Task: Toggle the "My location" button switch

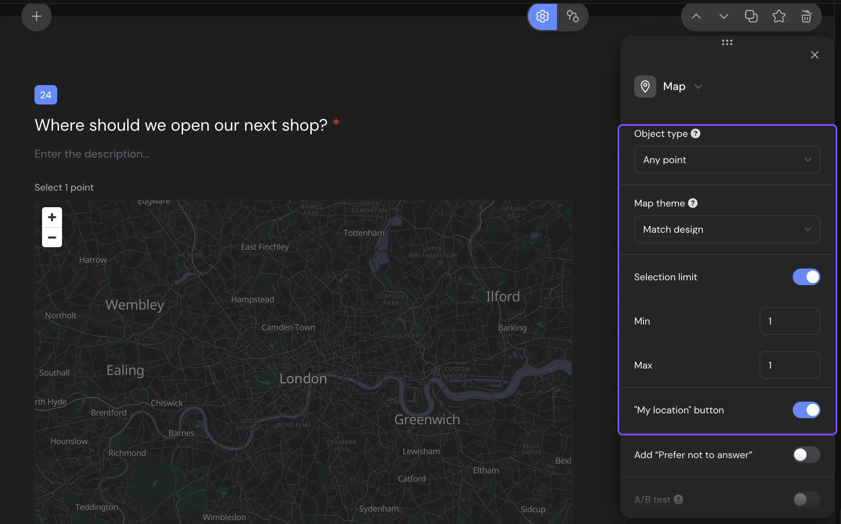Action: [806, 410]
